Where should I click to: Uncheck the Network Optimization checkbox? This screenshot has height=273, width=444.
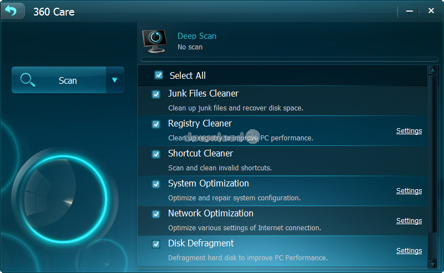(156, 214)
